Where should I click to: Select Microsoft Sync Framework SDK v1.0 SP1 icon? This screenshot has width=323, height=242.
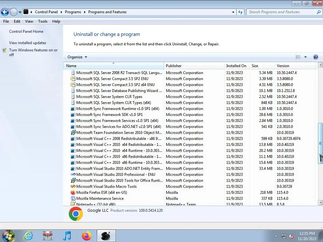click(73, 115)
